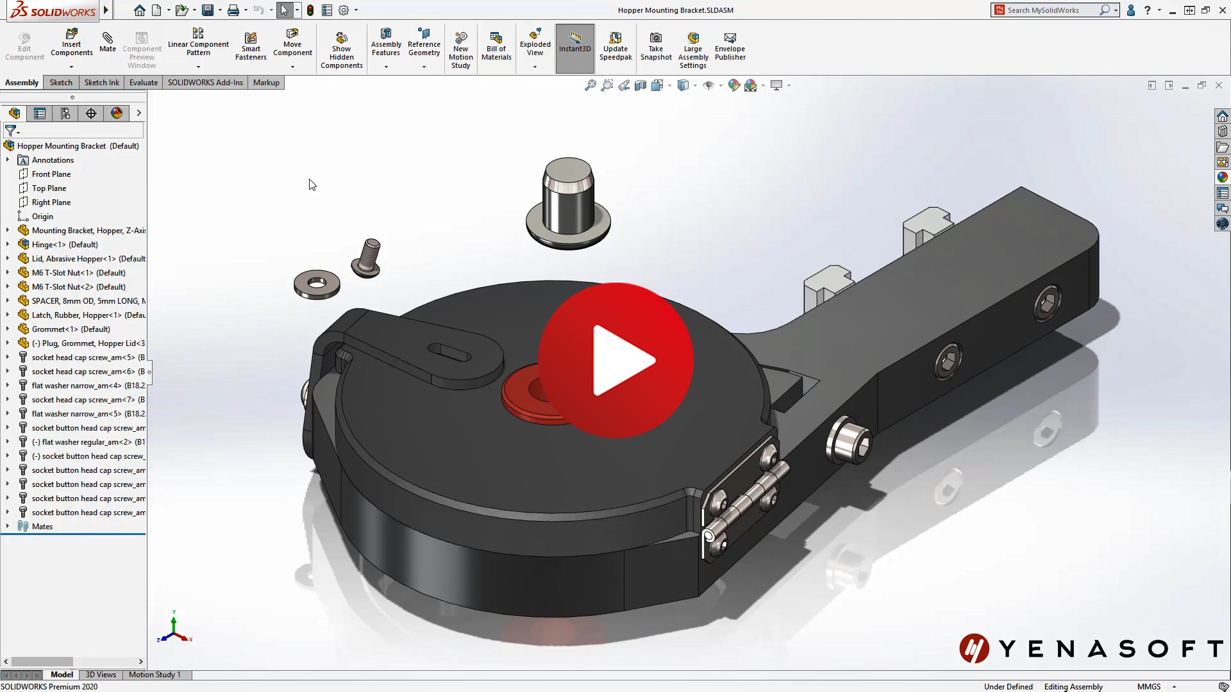Select the 3D Views tab
The width and height of the screenshot is (1231, 692).
pos(101,674)
